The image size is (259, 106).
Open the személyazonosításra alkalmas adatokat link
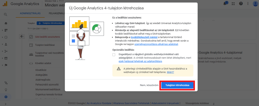point(156,44)
